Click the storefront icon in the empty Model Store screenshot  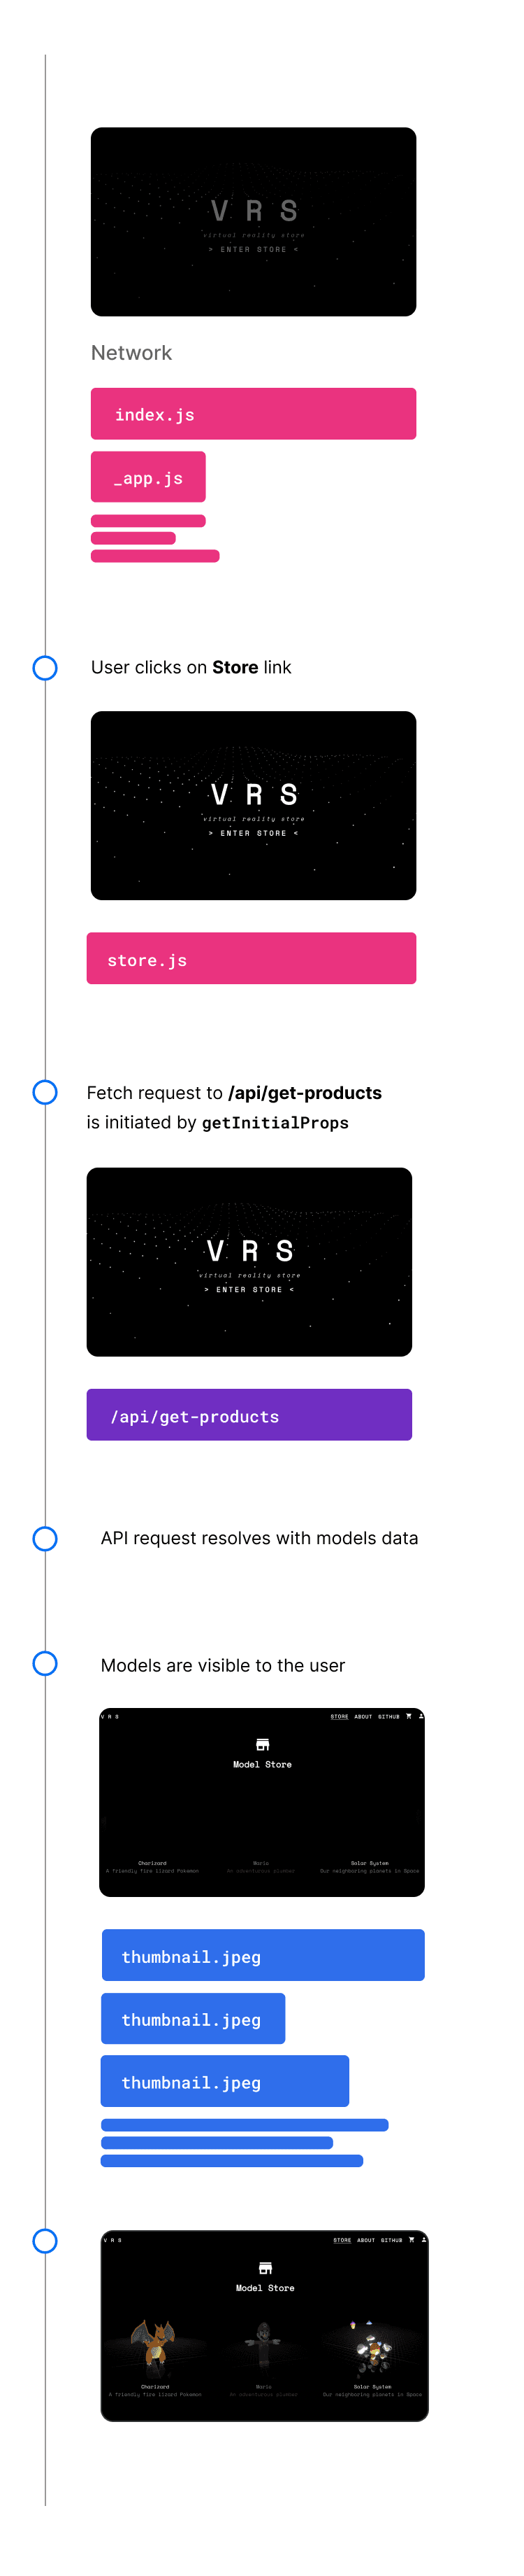point(263,1745)
